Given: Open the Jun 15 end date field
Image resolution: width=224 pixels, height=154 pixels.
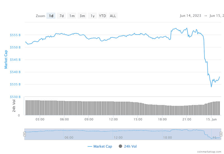Looking at the screenshot, I should point(216,16).
